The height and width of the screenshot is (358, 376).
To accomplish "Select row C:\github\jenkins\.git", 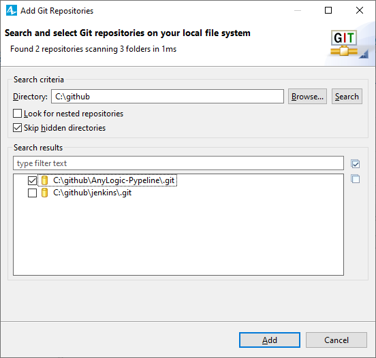I will (93, 193).
